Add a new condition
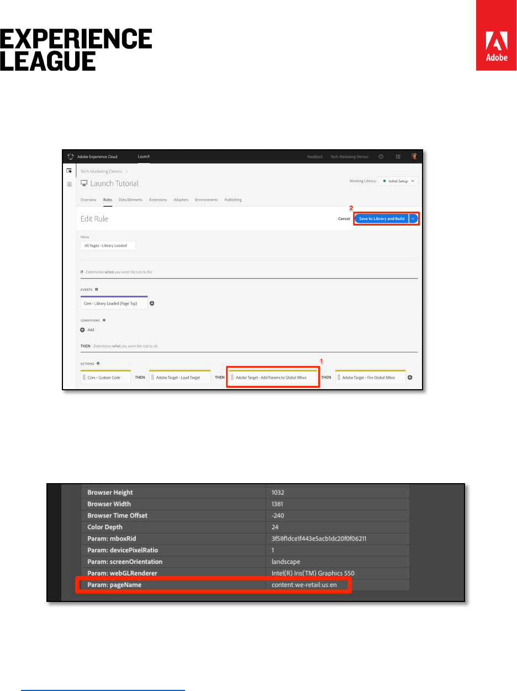 (x=87, y=329)
